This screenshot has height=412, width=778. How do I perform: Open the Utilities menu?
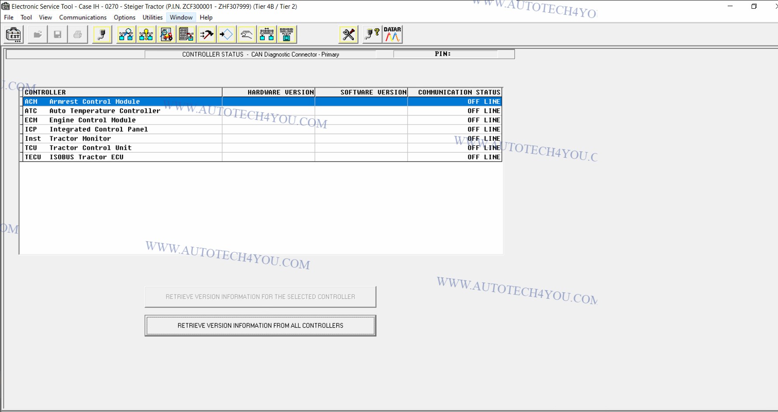[152, 17]
